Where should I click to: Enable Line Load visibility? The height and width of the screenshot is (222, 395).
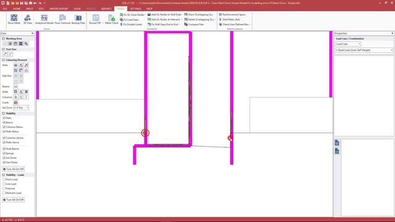4,184
